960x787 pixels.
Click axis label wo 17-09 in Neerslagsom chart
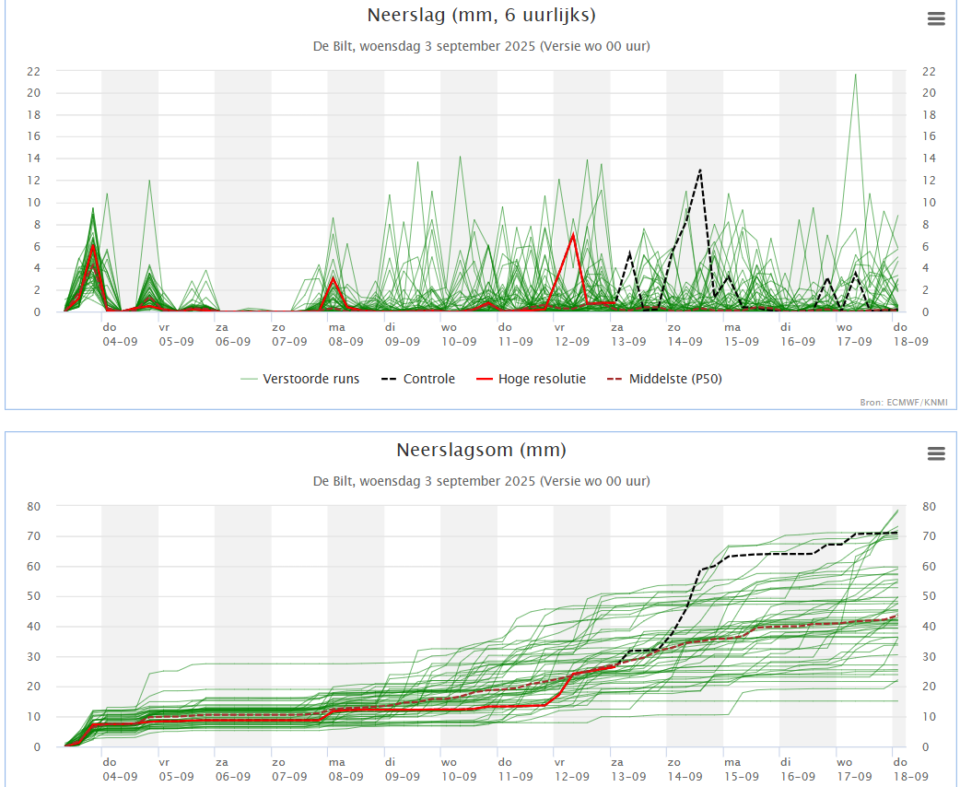pos(854,769)
